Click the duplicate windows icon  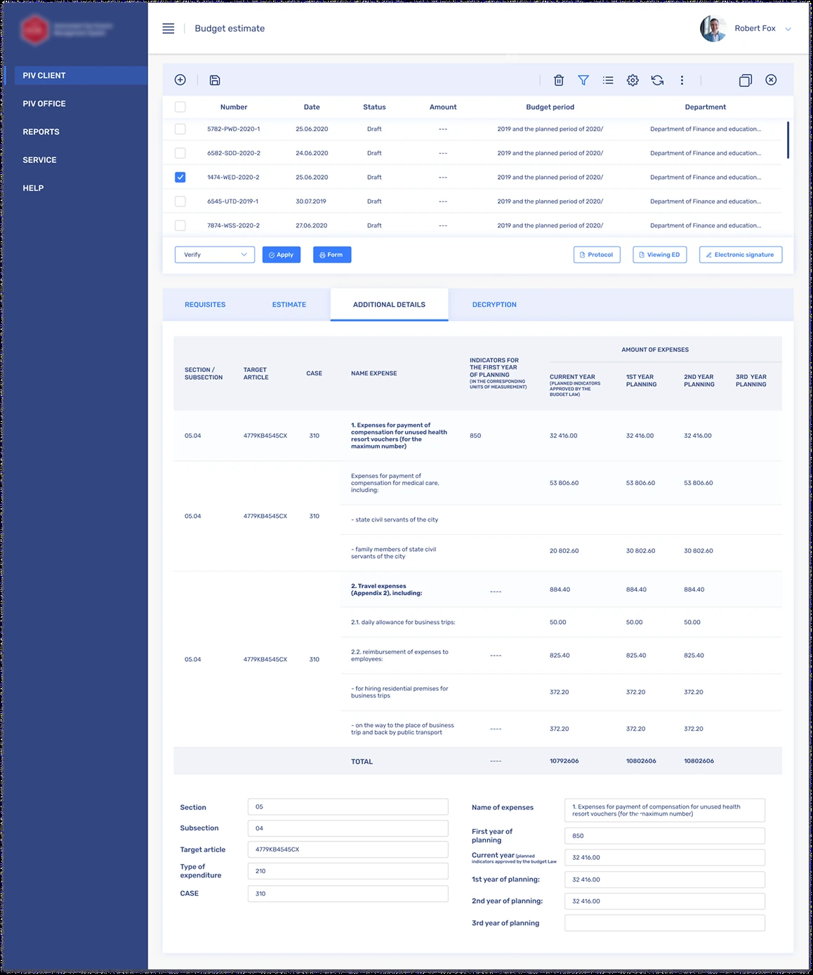coord(746,80)
